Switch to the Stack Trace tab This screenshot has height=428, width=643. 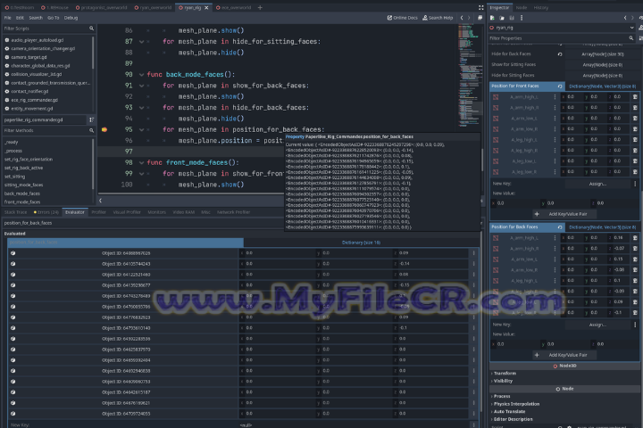[x=15, y=212]
